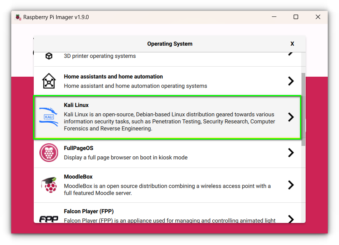339x245 pixels.
Task: Click the MoodleBox graduation cap icon
Action: coord(49,185)
